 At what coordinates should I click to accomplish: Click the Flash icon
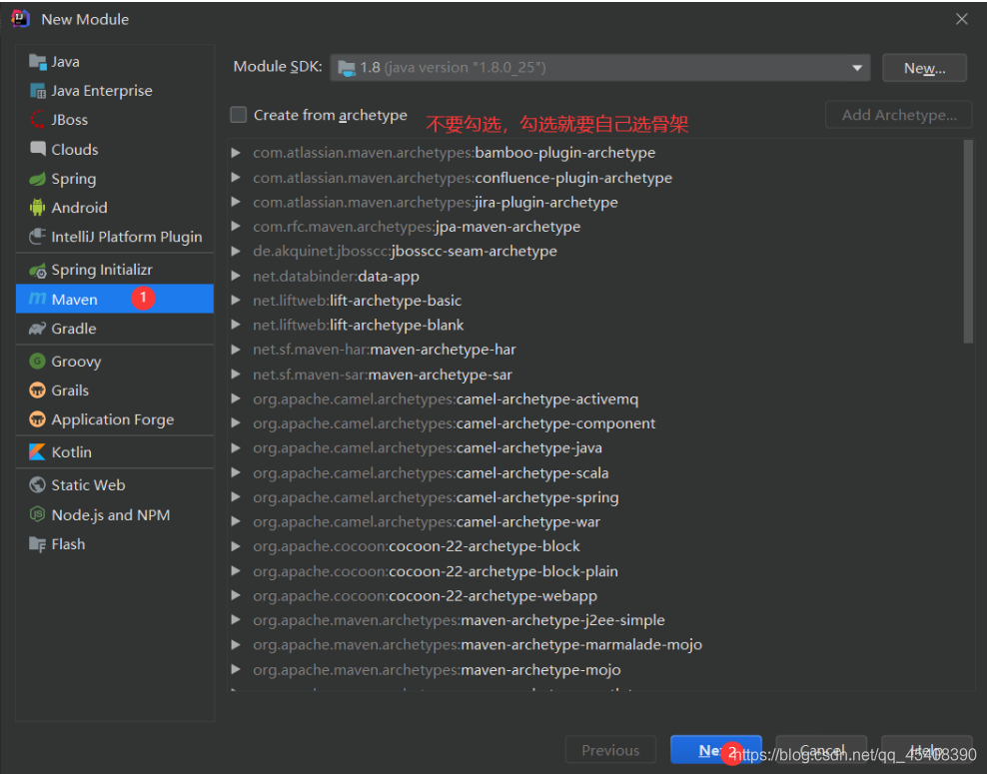pyautogui.click(x=38, y=544)
